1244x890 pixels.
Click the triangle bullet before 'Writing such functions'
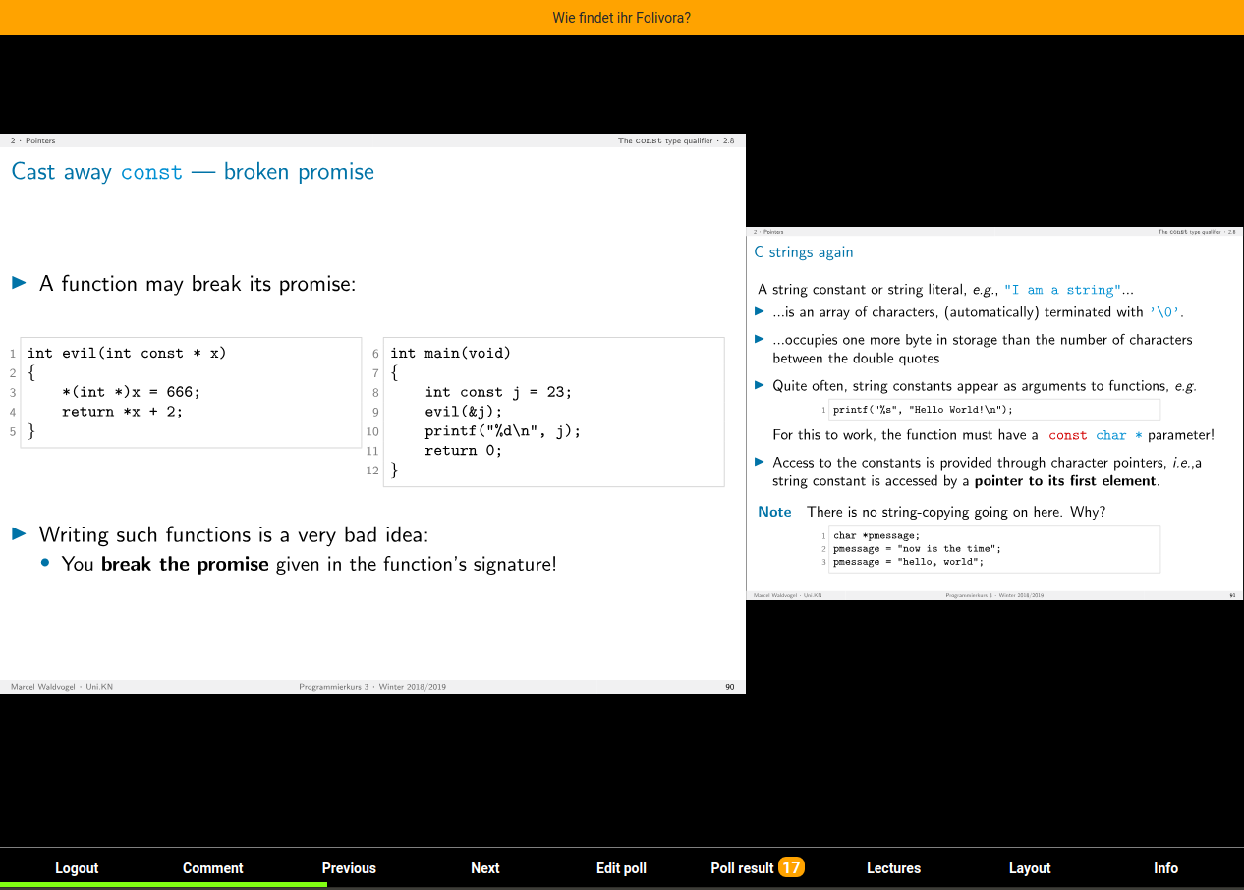point(20,534)
